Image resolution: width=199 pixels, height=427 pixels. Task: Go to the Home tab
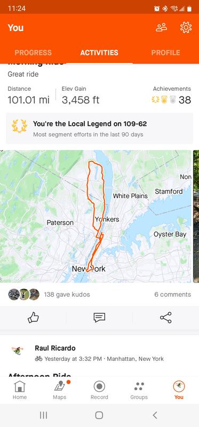click(20, 390)
